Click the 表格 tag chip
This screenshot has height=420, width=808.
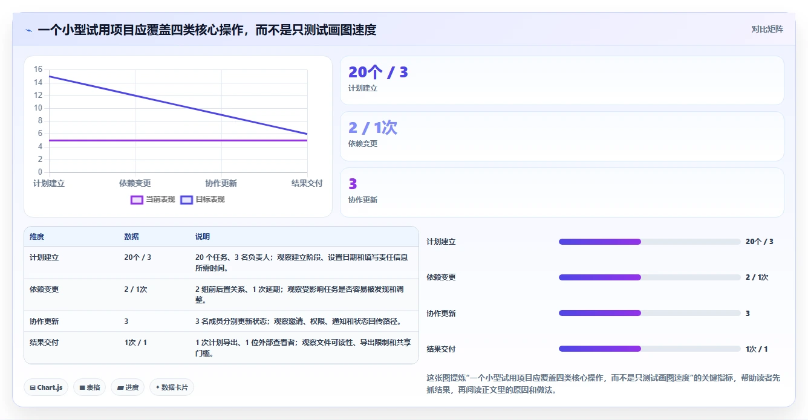pyautogui.click(x=90, y=387)
